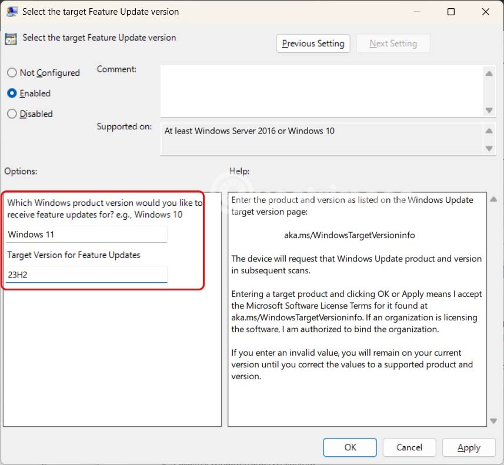Image resolution: width=504 pixels, height=465 pixels.
Task: Select the Not Configured radio button
Action: 12,73
